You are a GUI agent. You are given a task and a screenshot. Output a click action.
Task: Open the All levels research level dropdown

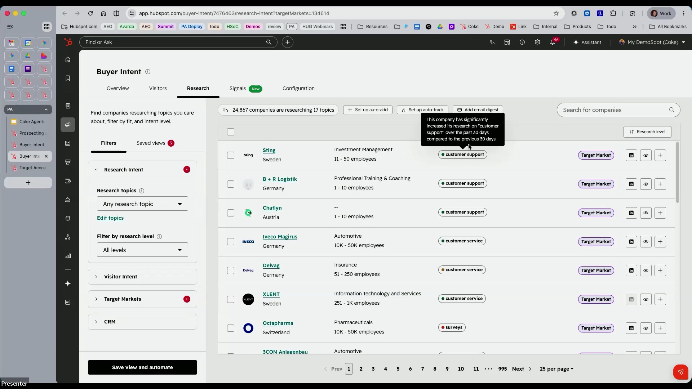click(142, 250)
